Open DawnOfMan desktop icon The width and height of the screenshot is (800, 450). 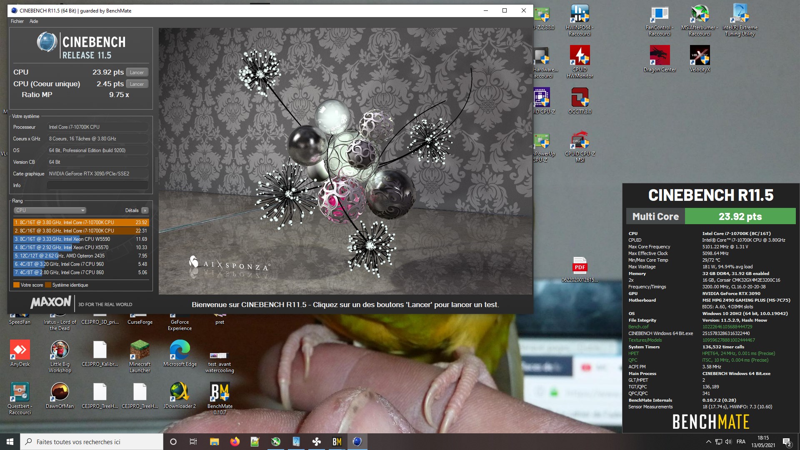pos(60,395)
